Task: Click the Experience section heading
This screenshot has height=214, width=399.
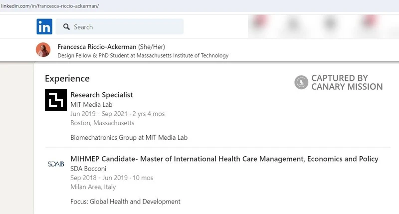Action: click(x=67, y=79)
